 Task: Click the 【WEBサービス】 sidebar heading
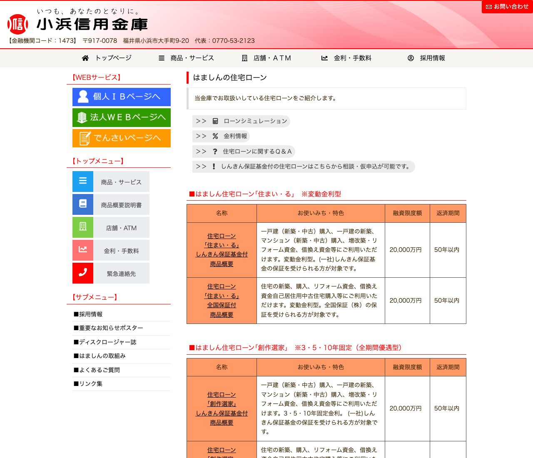point(96,77)
